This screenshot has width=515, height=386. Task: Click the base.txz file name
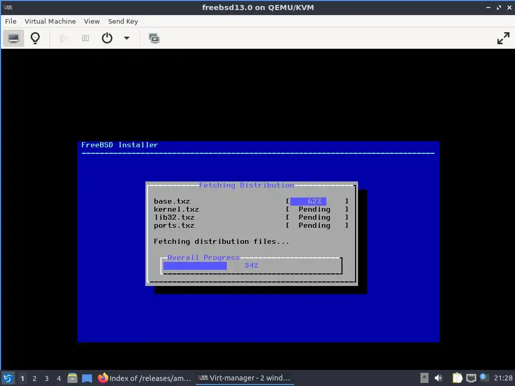[x=172, y=201]
